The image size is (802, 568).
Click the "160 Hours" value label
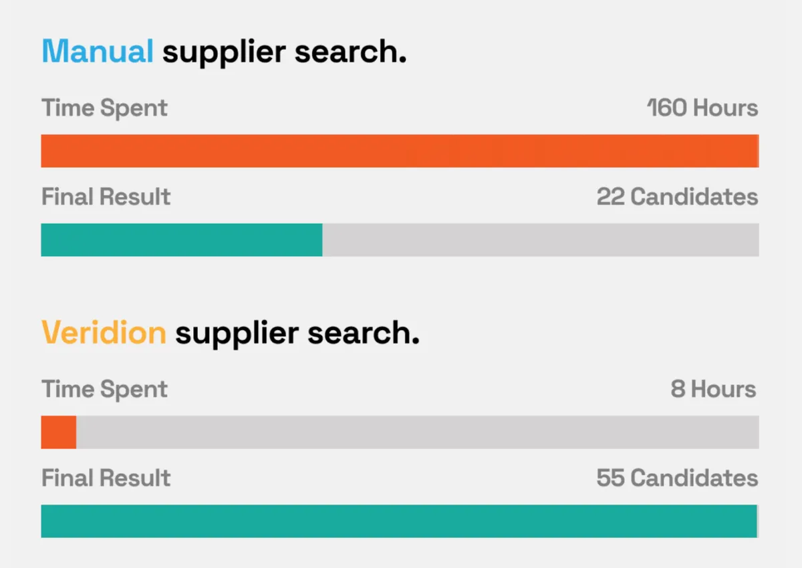coord(702,108)
